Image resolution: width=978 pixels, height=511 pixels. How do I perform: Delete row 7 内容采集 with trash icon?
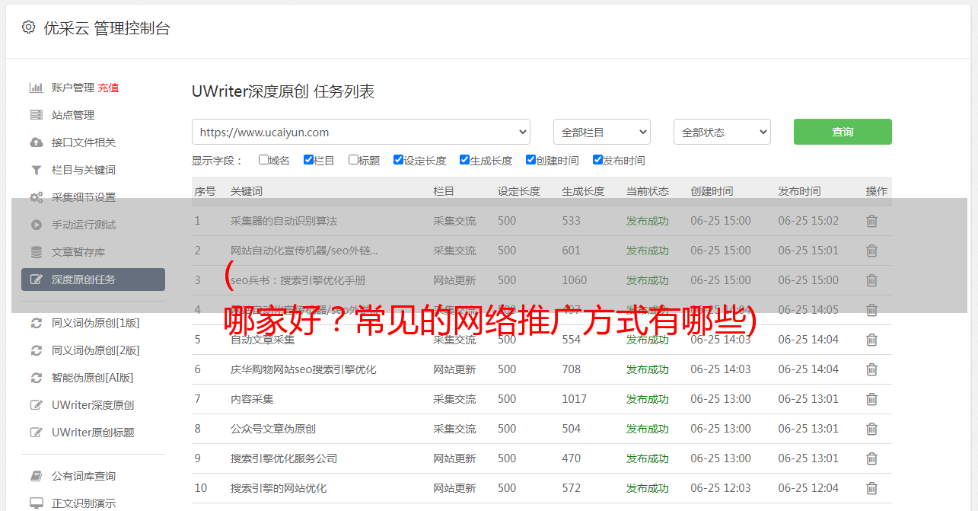(x=872, y=399)
